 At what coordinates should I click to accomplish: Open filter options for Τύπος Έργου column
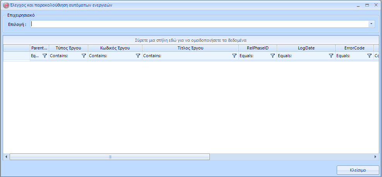tap(84, 56)
